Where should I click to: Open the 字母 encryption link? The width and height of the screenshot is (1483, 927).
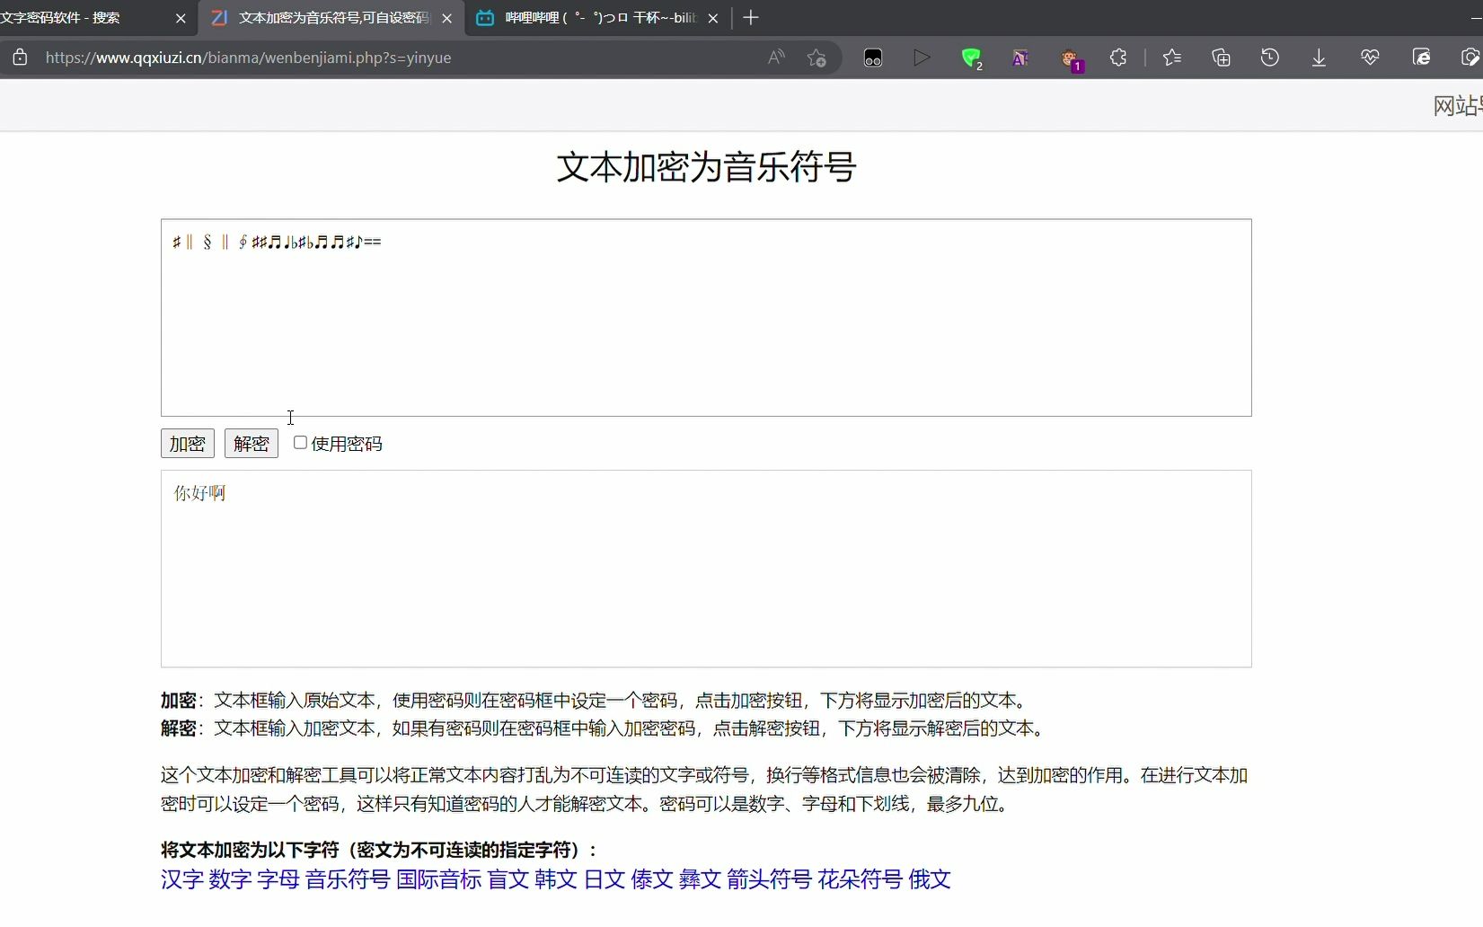[x=278, y=879]
